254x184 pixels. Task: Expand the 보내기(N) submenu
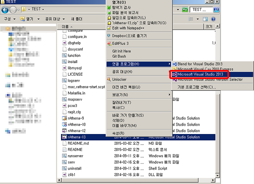click(x=139, y=95)
